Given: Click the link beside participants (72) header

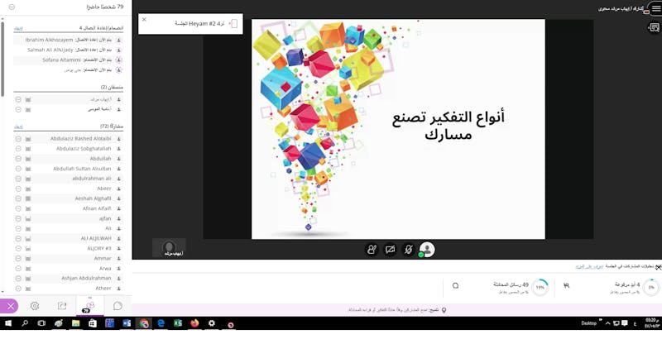Looking at the screenshot, I should (x=18, y=127).
